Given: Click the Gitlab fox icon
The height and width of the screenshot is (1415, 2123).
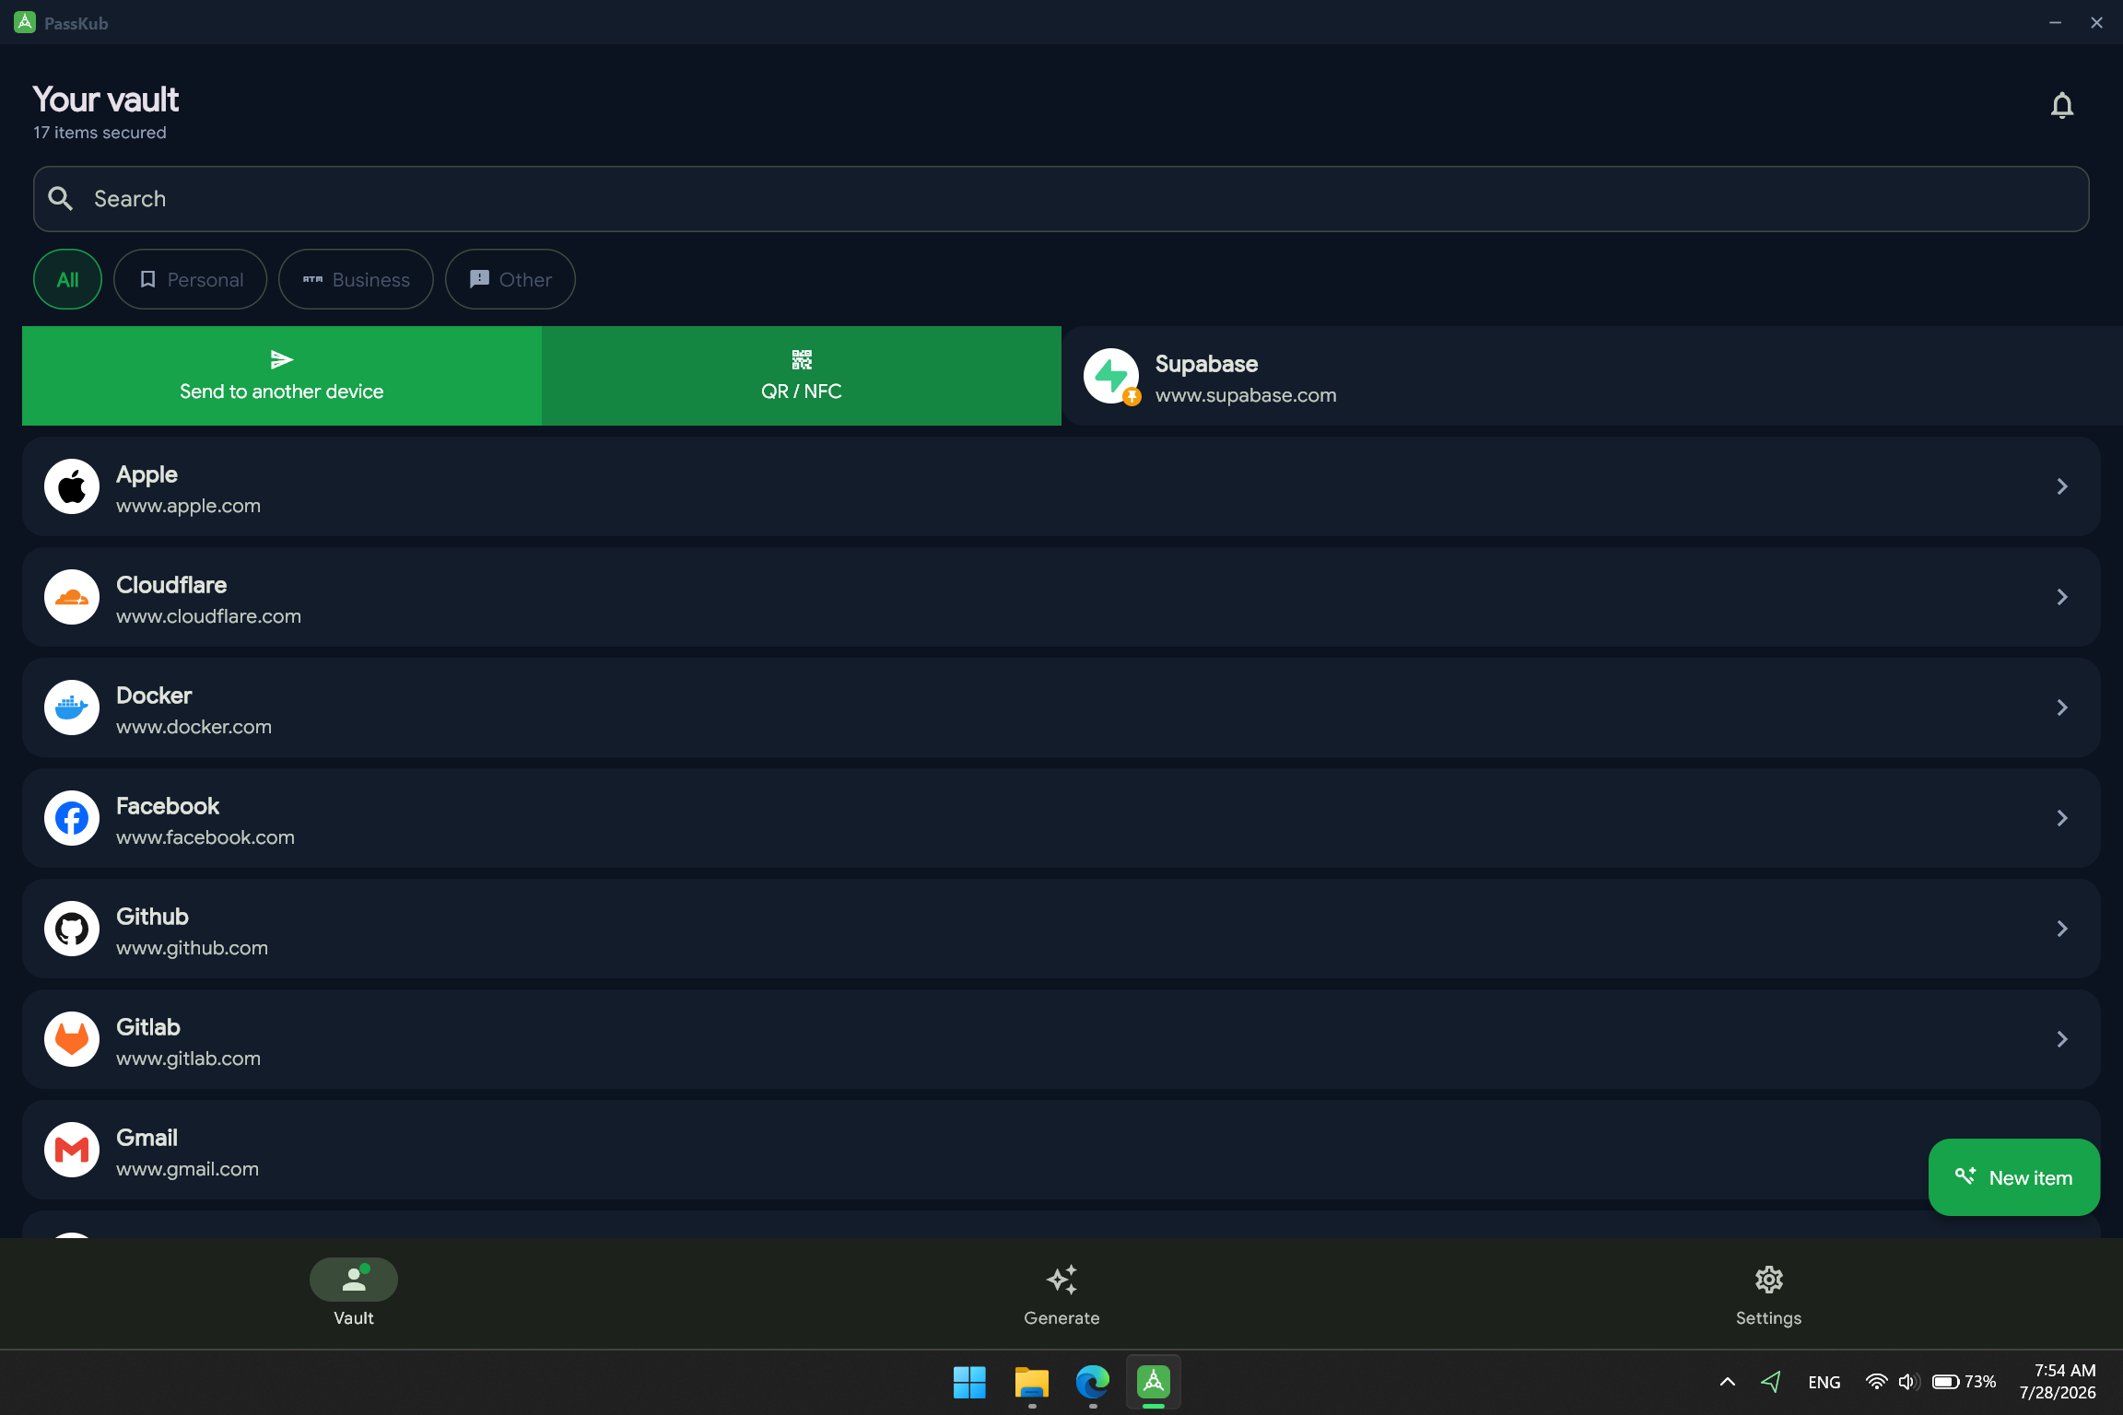Looking at the screenshot, I should click(72, 1039).
